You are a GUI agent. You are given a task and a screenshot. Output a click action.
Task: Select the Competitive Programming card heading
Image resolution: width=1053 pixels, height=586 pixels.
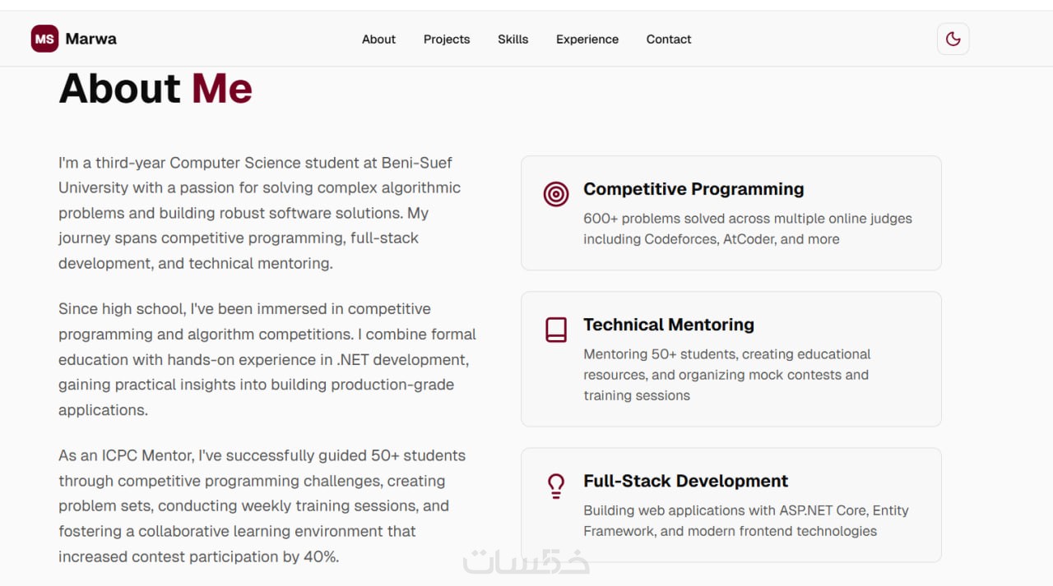(x=693, y=189)
